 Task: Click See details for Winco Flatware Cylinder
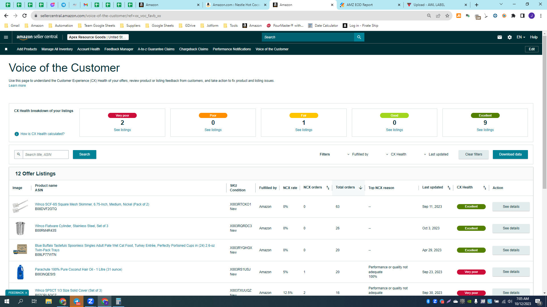(x=511, y=228)
